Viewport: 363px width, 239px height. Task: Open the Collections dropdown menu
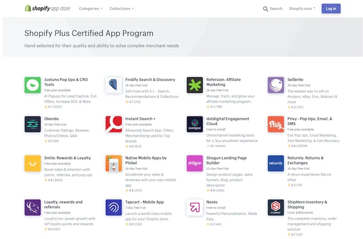point(121,8)
